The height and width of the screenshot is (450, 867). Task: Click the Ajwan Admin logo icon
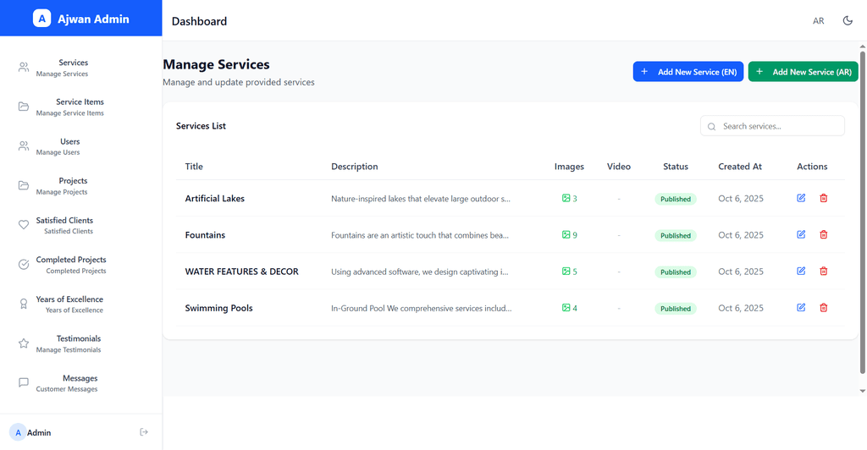41,19
